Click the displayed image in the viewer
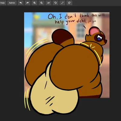This screenshot has width=121, height=121. pyautogui.click(x=67, y=55)
